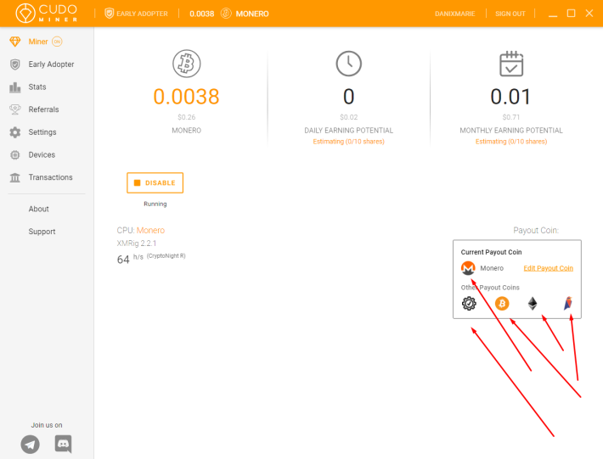Click the Running status text
Image resolution: width=603 pixels, height=459 pixels.
click(x=155, y=204)
